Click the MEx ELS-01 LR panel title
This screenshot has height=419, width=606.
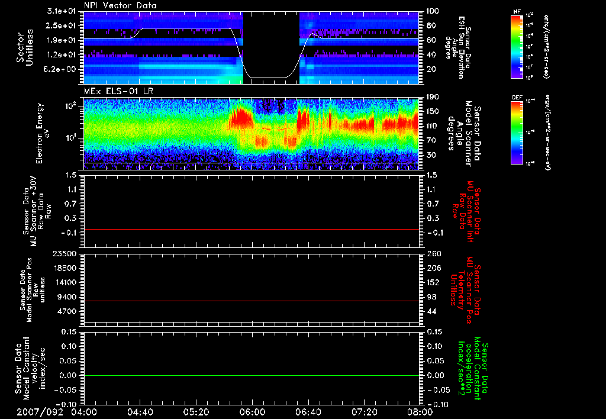[x=118, y=91]
